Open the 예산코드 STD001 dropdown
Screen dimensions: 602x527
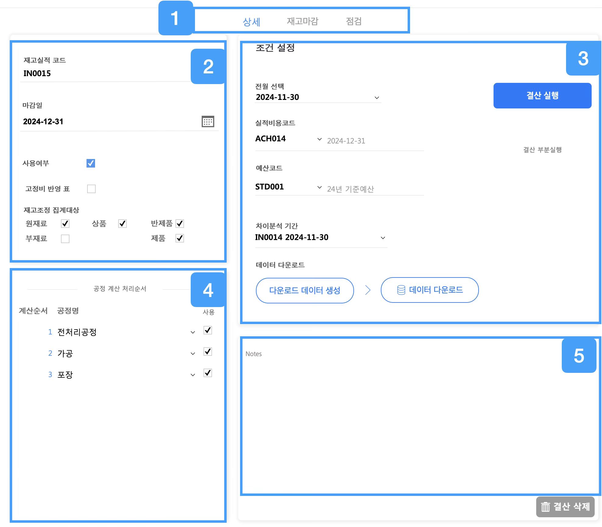(319, 187)
